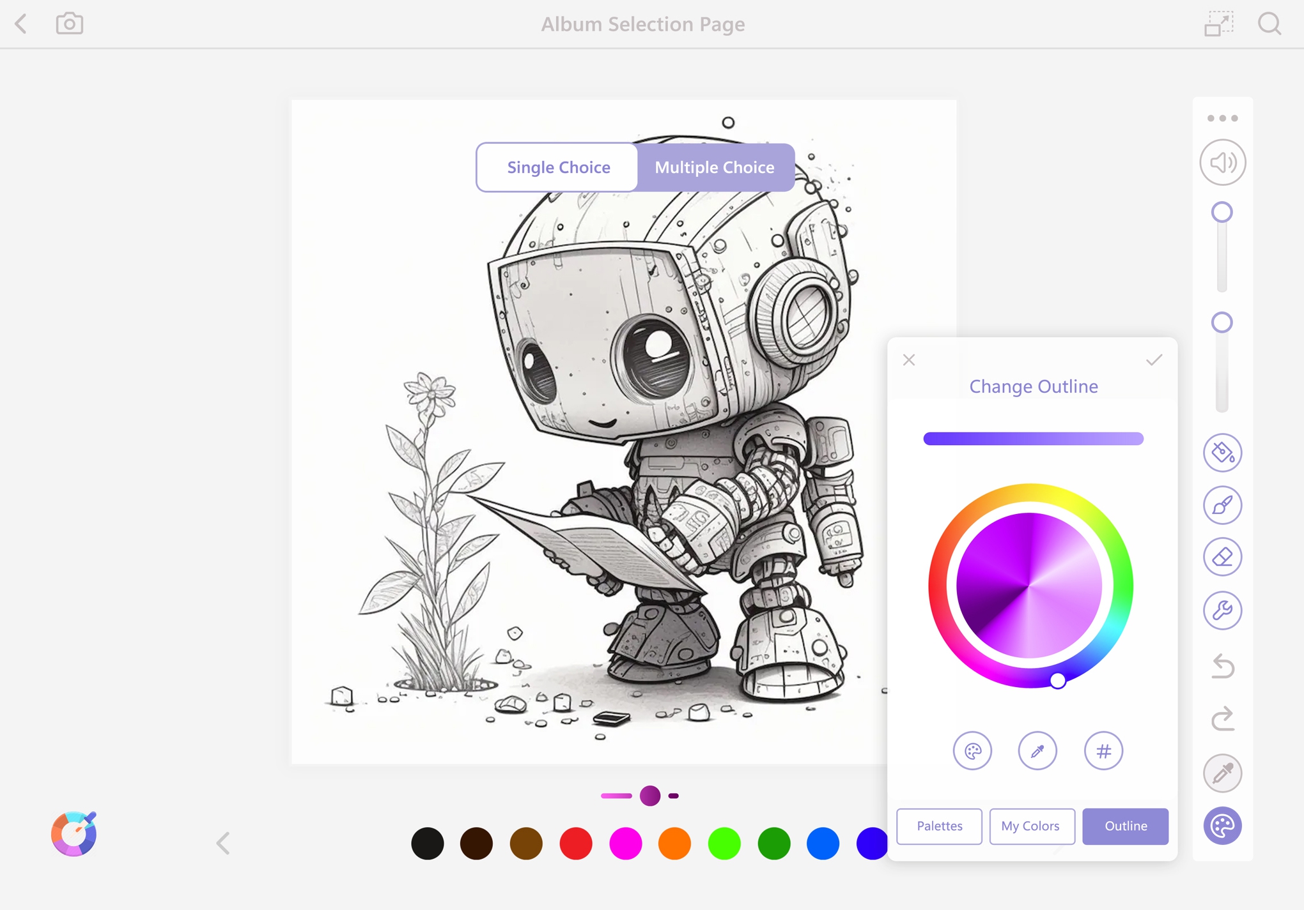This screenshot has width=1304, height=910.
Task: Click inside the purple shade disc
Action: click(x=1029, y=586)
